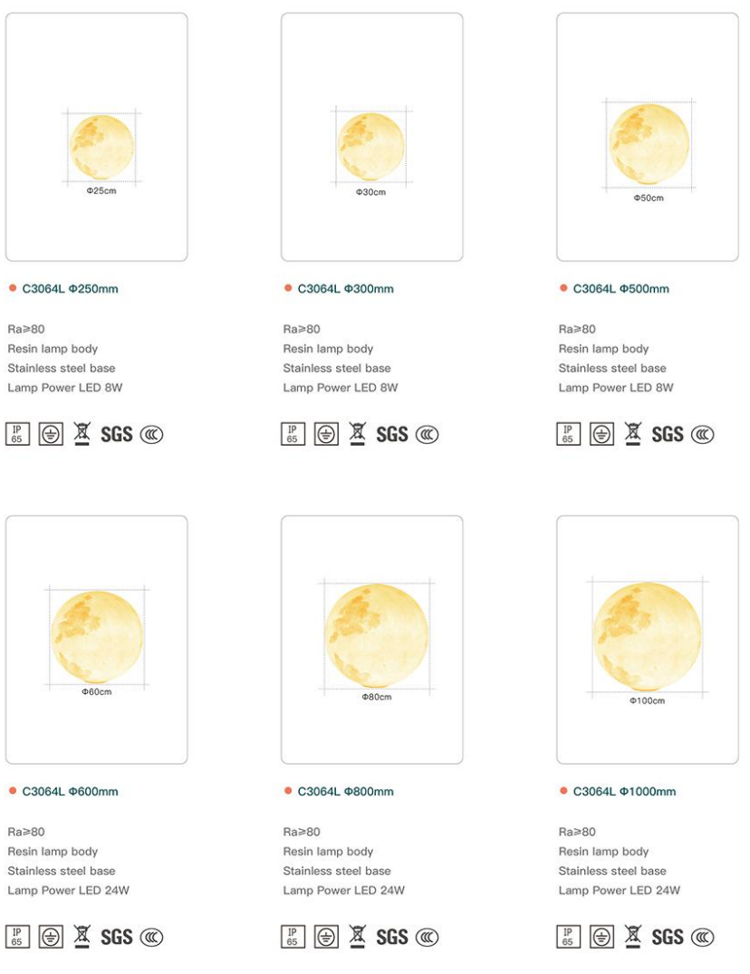Click CCC certification icon under Φ800mm lamp
The width and height of the screenshot is (750, 974).
coord(427,938)
